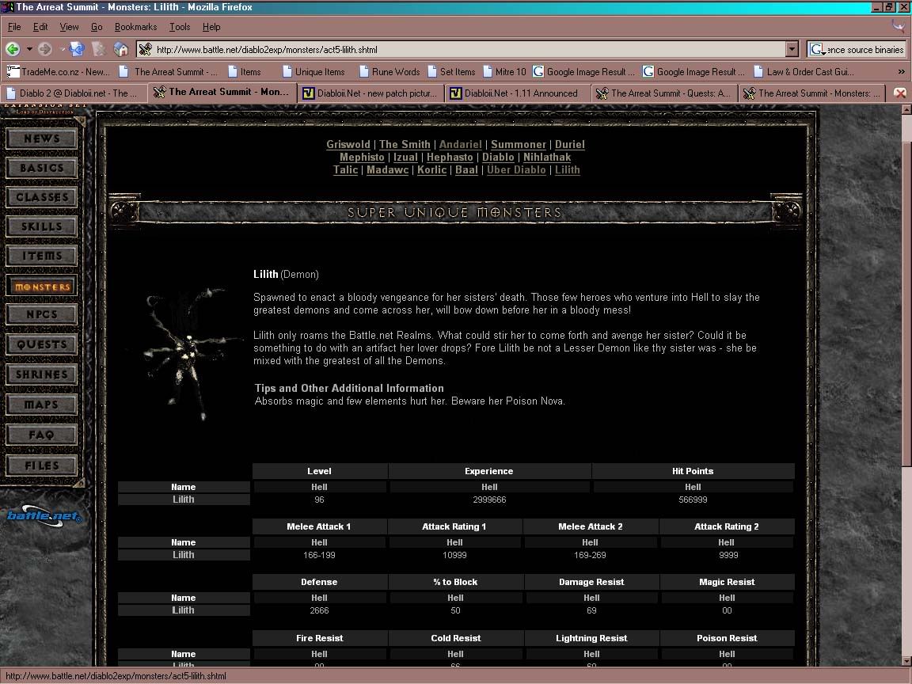Image resolution: width=912 pixels, height=684 pixels.
Task: Follow the Duriel monster link
Action: [x=569, y=144]
